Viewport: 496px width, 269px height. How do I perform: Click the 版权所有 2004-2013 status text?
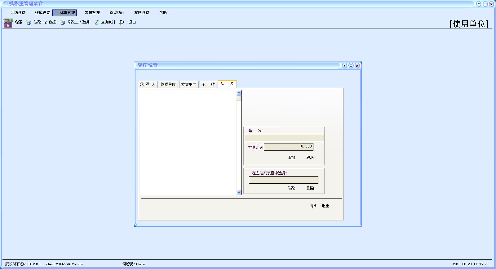(23, 264)
